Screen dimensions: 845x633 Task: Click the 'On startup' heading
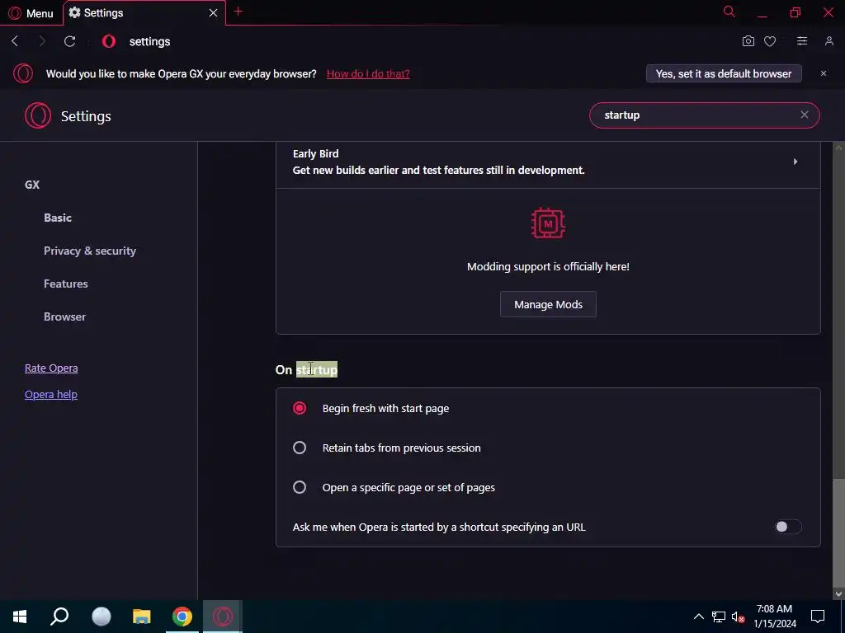(306, 370)
